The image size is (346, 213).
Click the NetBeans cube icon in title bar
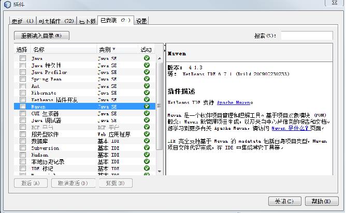pyautogui.click(x=7, y=4)
